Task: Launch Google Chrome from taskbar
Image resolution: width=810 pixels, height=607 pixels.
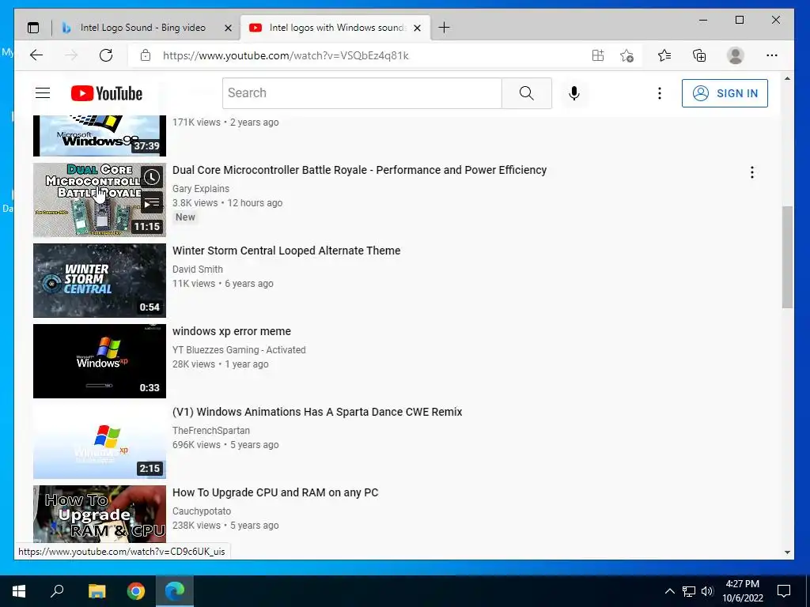Action: click(136, 591)
